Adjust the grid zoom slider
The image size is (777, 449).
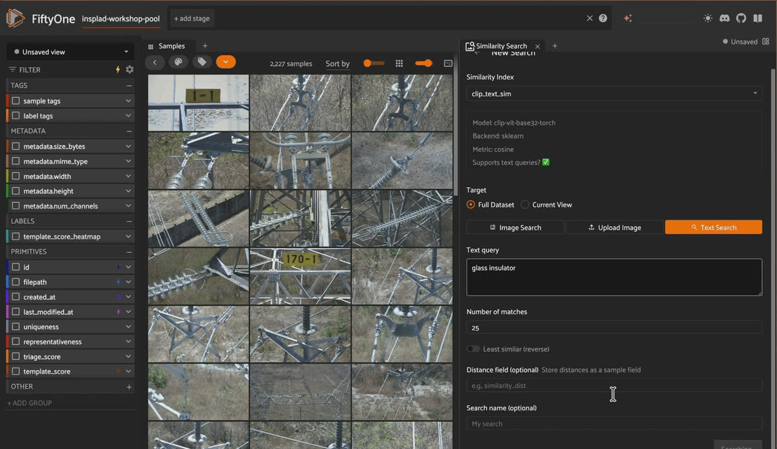point(424,63)
